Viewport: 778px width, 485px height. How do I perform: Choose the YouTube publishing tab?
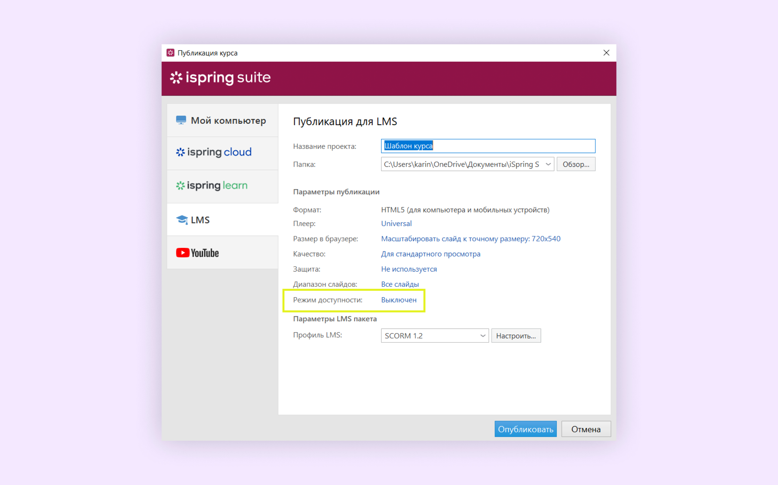point(222,253)
